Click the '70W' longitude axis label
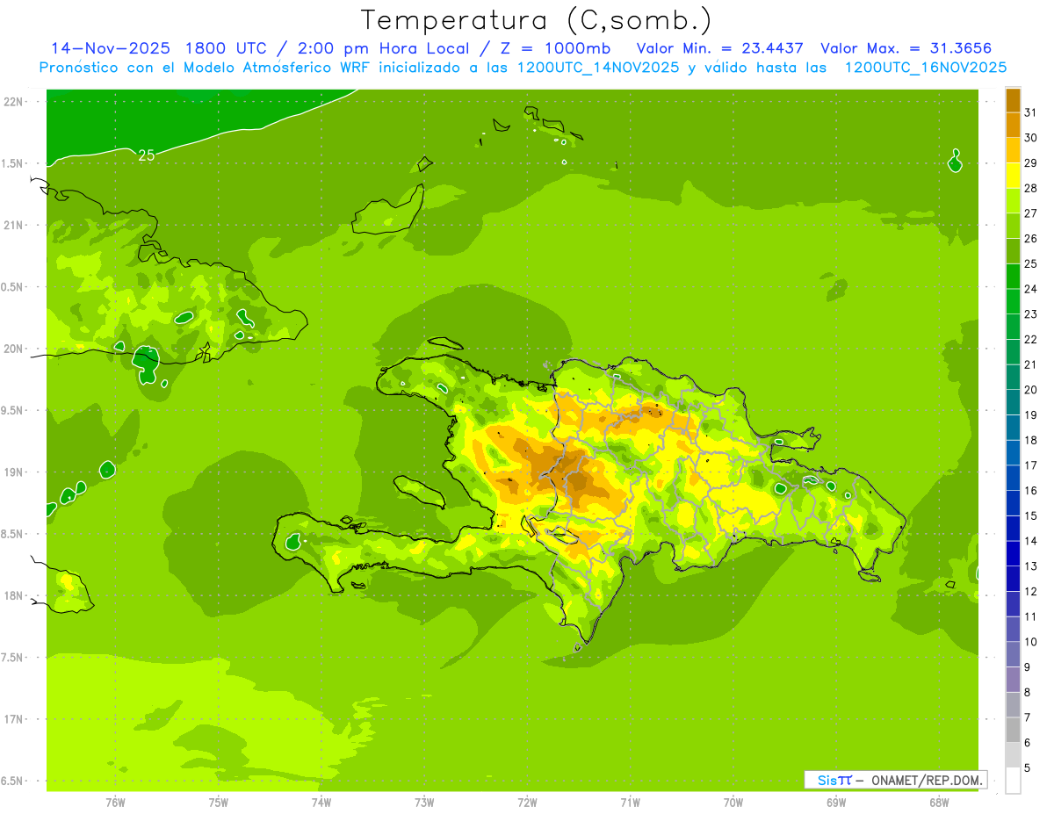Viewport: 1054px width, 814px height. pyautogui.click(x=733, y=802)
